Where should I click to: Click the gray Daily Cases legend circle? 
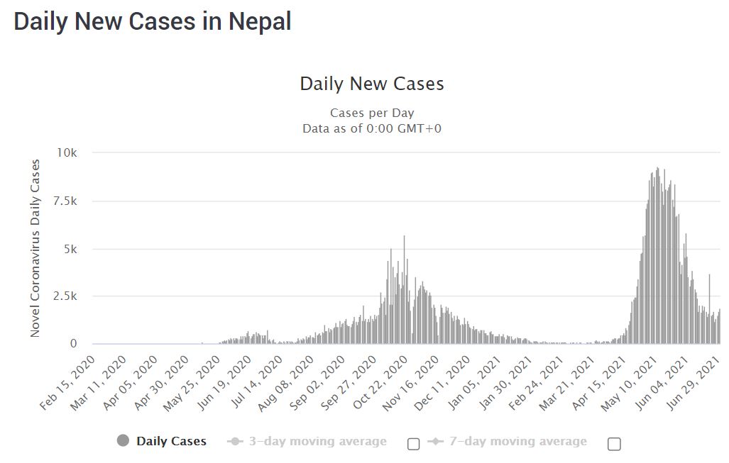click(x=124, y=441)
